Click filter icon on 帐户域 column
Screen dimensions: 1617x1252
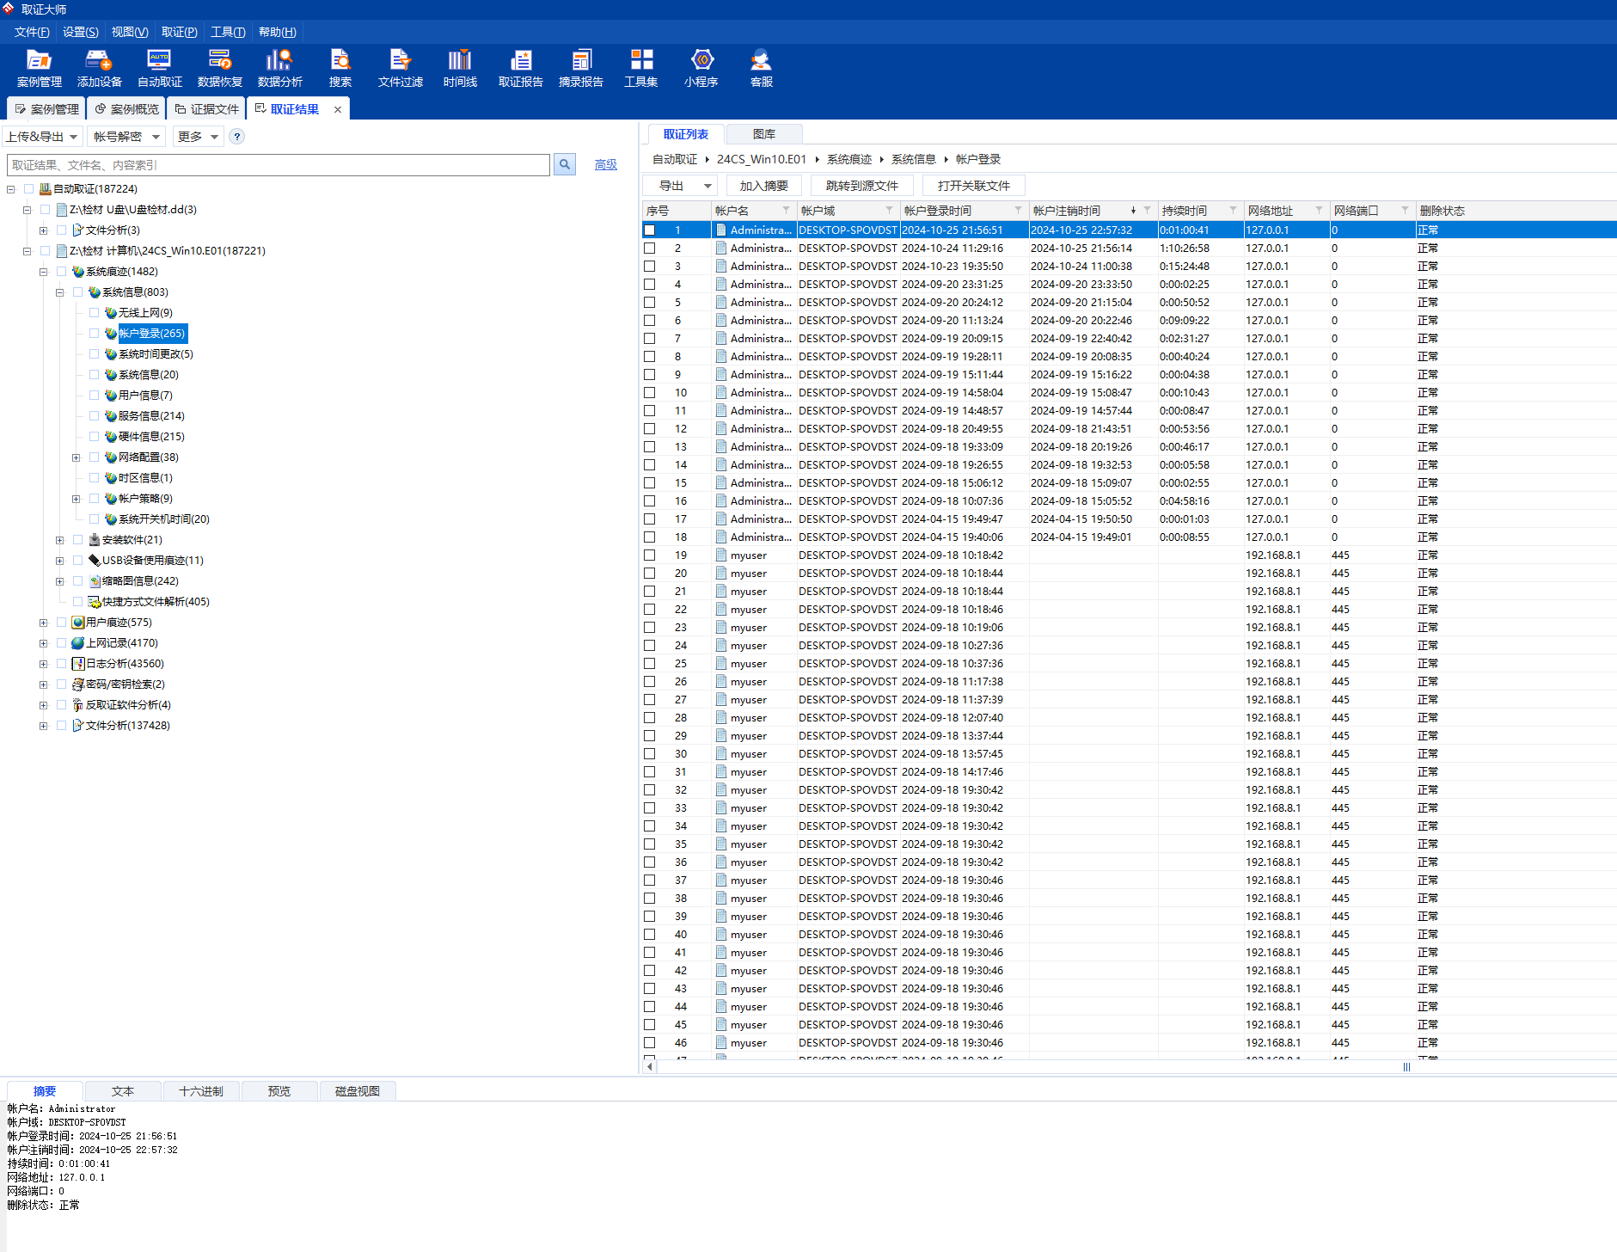pyautogui.click(x=889, y=210)
